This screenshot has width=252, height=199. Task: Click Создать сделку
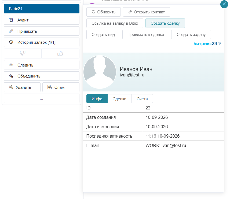[165, 23]
